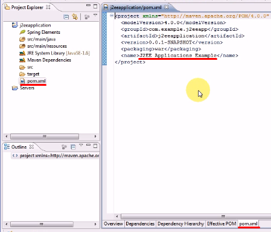Screen dimensions: 271x232
Task: Switch to the Effective POM tab
Action: click(x=222, y=224)
